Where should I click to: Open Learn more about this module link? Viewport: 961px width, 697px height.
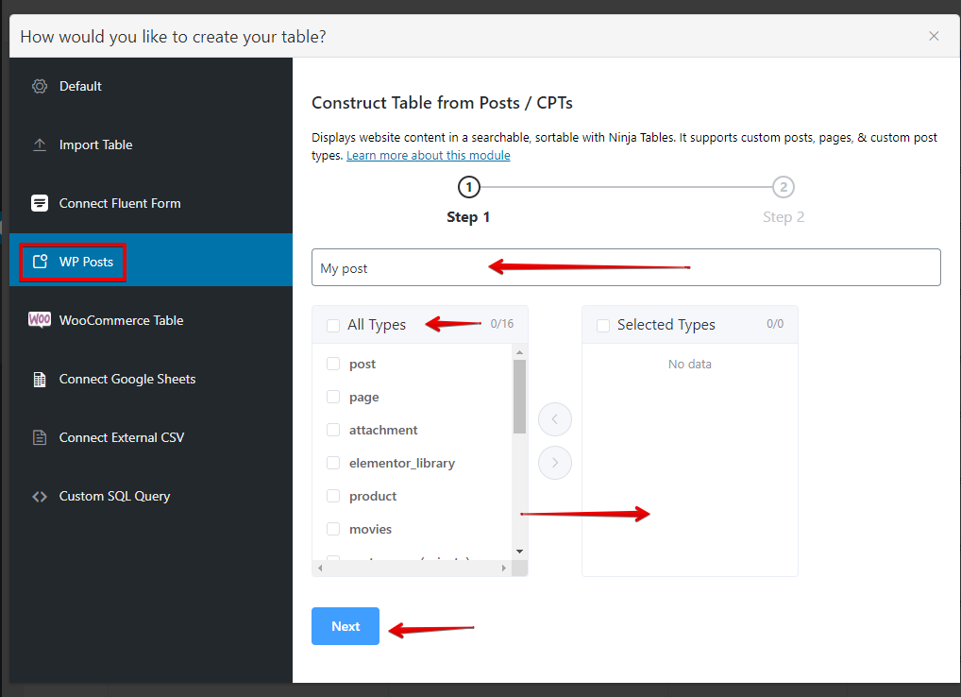point(428,155)
